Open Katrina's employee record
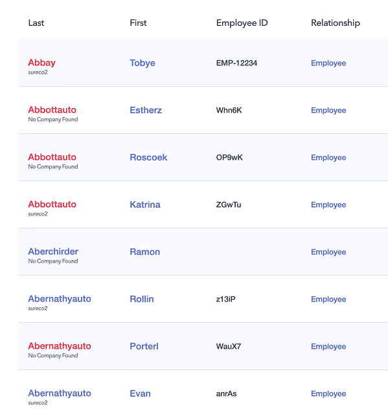The image size is (388, 416). point(145,204)
